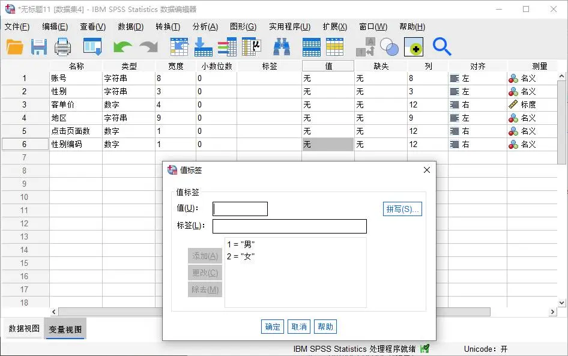Click the 除去(M) button
This screenshot has height=356, width=568.
tap(205, 289)
